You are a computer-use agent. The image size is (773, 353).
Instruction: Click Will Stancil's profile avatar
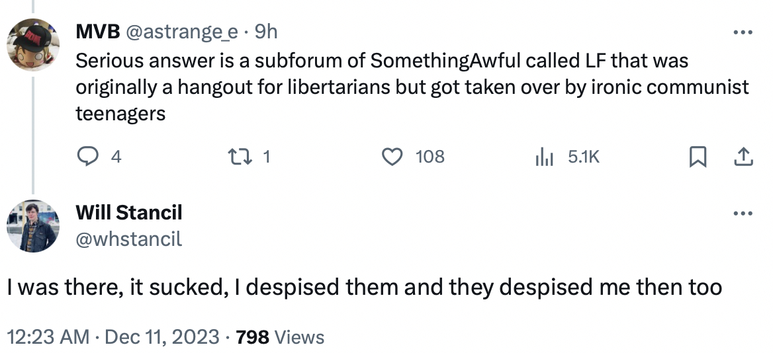coord(33,226)
